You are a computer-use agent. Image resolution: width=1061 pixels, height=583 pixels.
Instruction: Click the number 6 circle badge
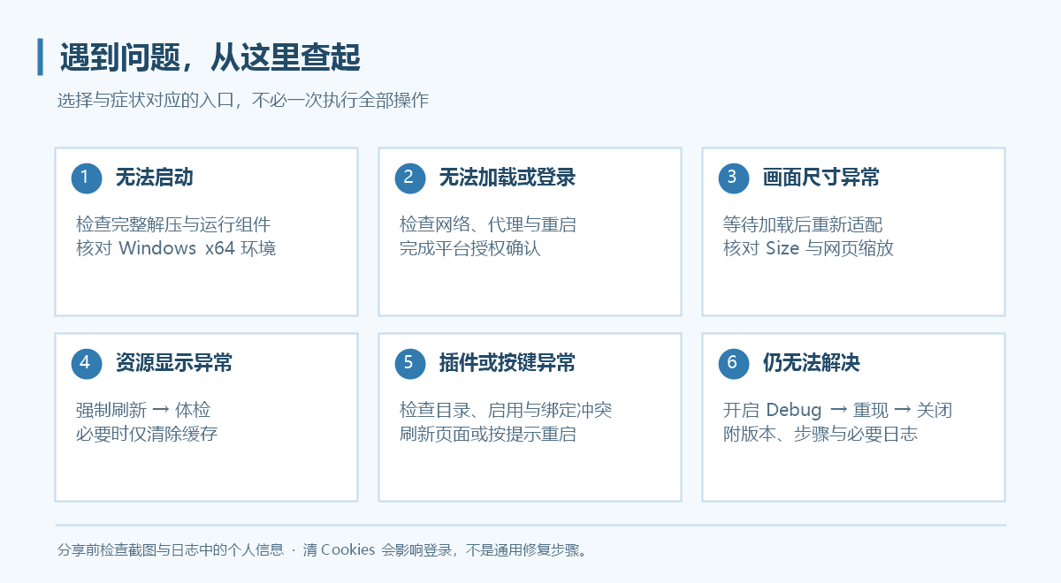tap(734, 363)
